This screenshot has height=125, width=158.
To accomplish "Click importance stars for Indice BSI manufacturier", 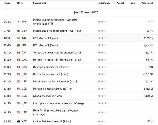I will 102,22.
